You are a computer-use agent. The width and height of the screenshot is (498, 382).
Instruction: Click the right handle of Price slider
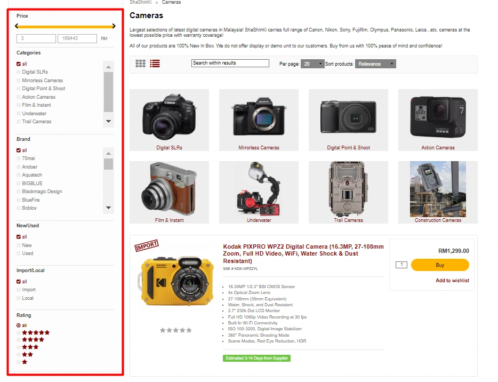tap(113, 26)
